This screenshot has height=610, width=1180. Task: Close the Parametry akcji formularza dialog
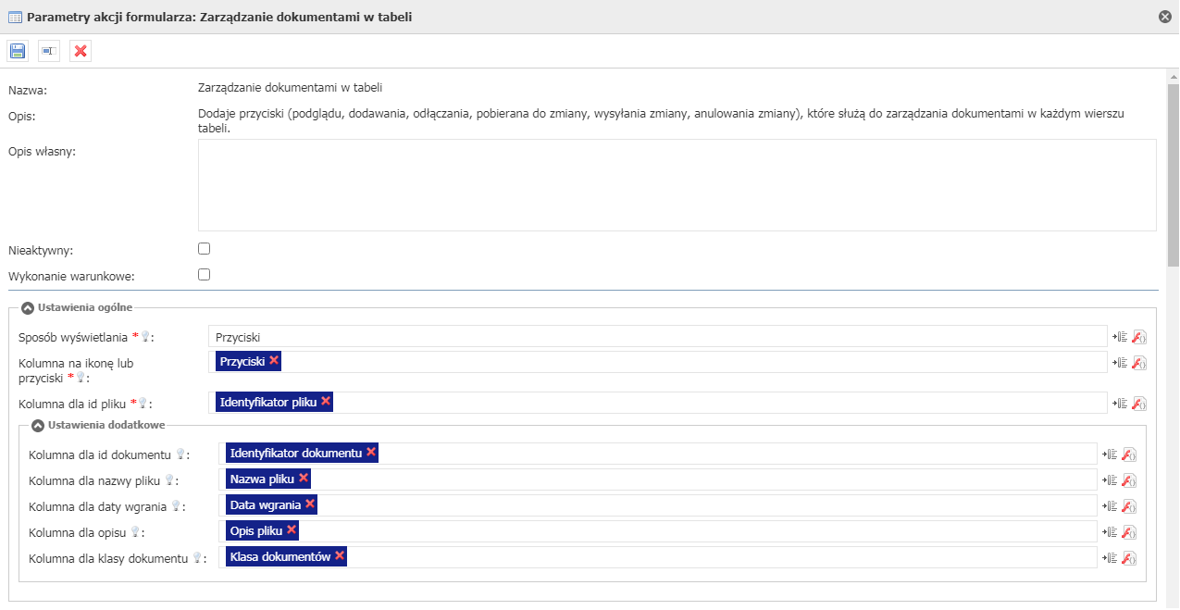[x=1165, y=17]
